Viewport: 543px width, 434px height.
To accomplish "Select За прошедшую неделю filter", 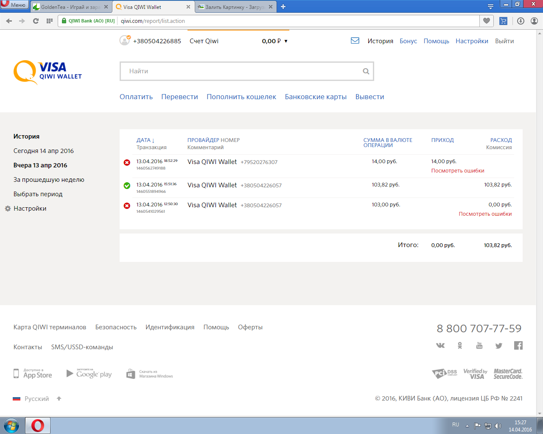I will (x=49, y=180).
